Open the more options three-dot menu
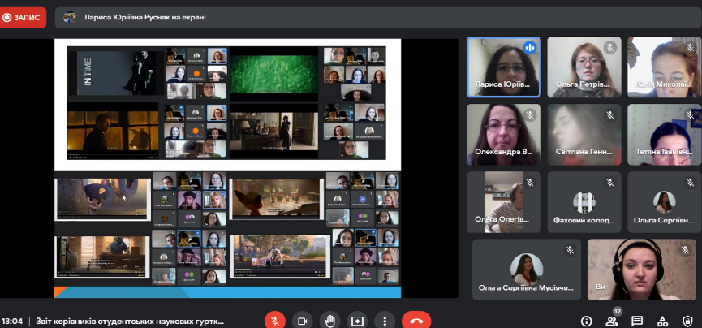The width and height of the screenshot is (702, 328). point(385,321)
